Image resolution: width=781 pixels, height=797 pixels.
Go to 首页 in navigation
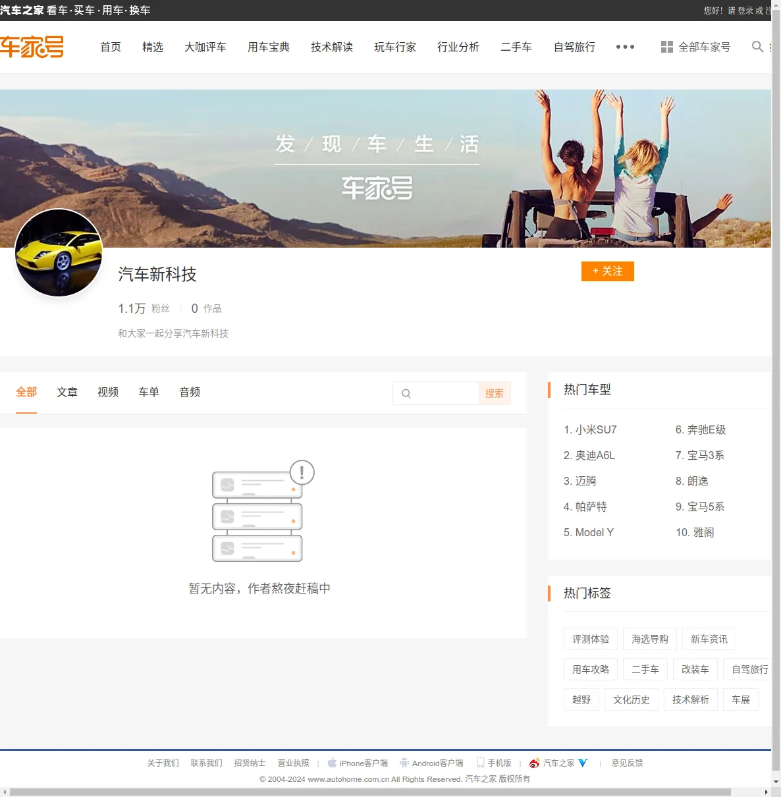pyautogui.click(x=111, y=47)
